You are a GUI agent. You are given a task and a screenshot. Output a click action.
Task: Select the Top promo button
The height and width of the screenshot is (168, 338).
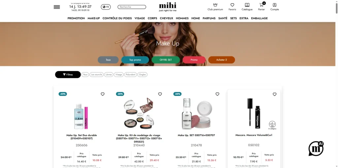[135, 60]
